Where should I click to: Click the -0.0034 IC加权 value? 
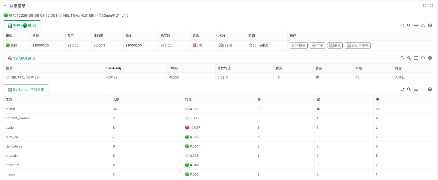tap(175, 77)
